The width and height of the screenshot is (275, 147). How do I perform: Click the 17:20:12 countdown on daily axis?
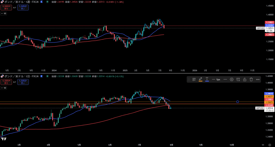(x=269, y=111)
